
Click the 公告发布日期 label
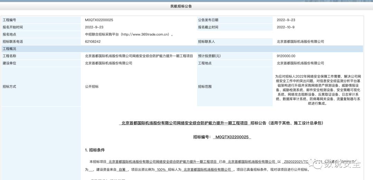(x=208, y=20)
